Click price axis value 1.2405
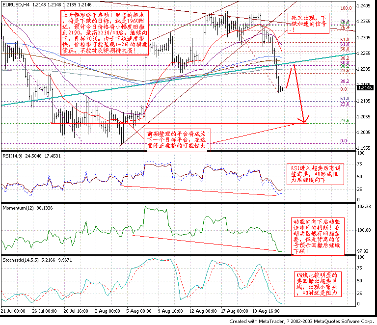 click(364, 5)
